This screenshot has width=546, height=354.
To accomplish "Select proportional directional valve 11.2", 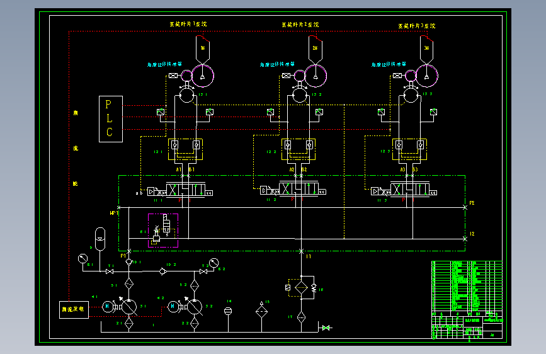I will coord(293,190).
